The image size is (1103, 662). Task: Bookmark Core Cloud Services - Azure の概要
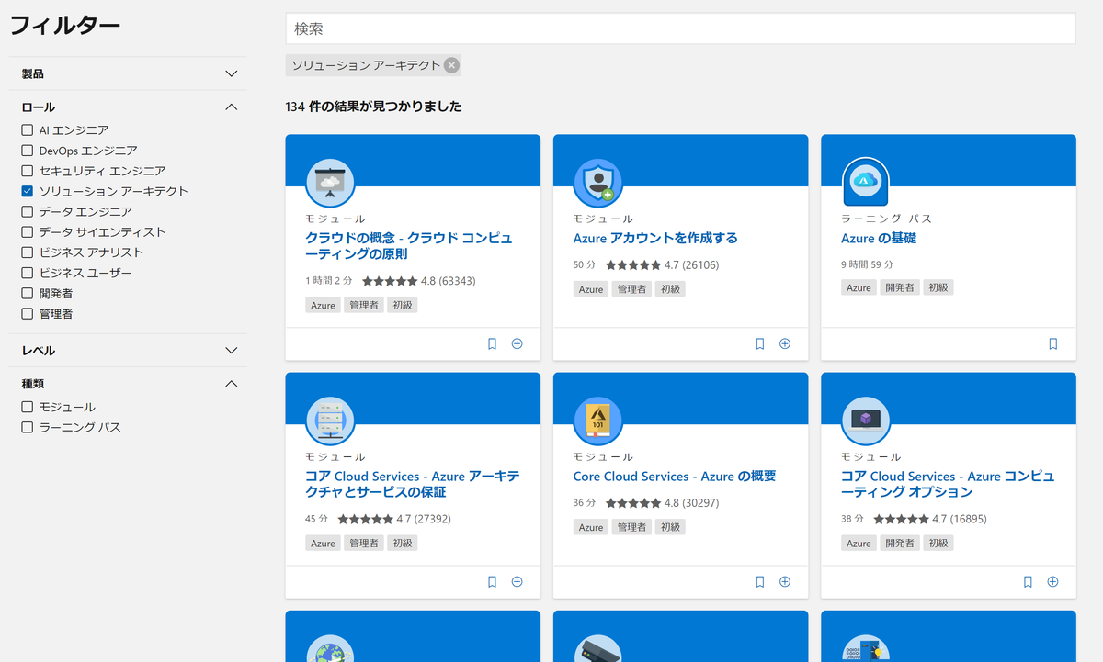pyautogui.click(x=759, y=581)
